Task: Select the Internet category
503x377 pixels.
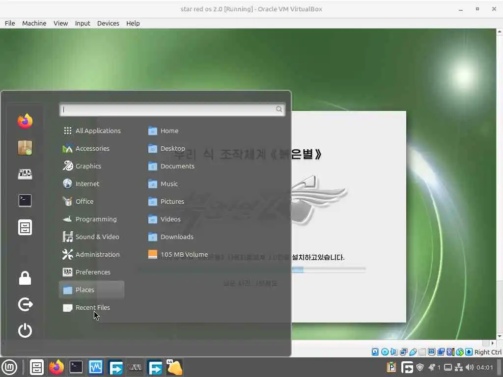Action: [x=92, y=184]
